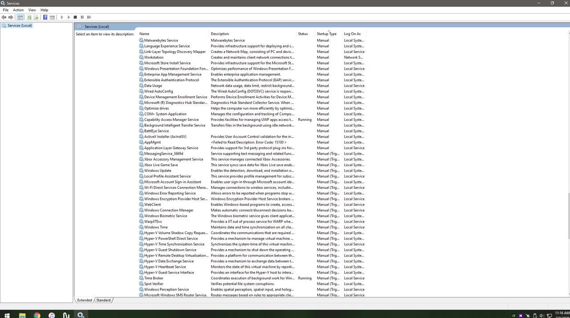Select the Data Usage service row

[252, 86]
